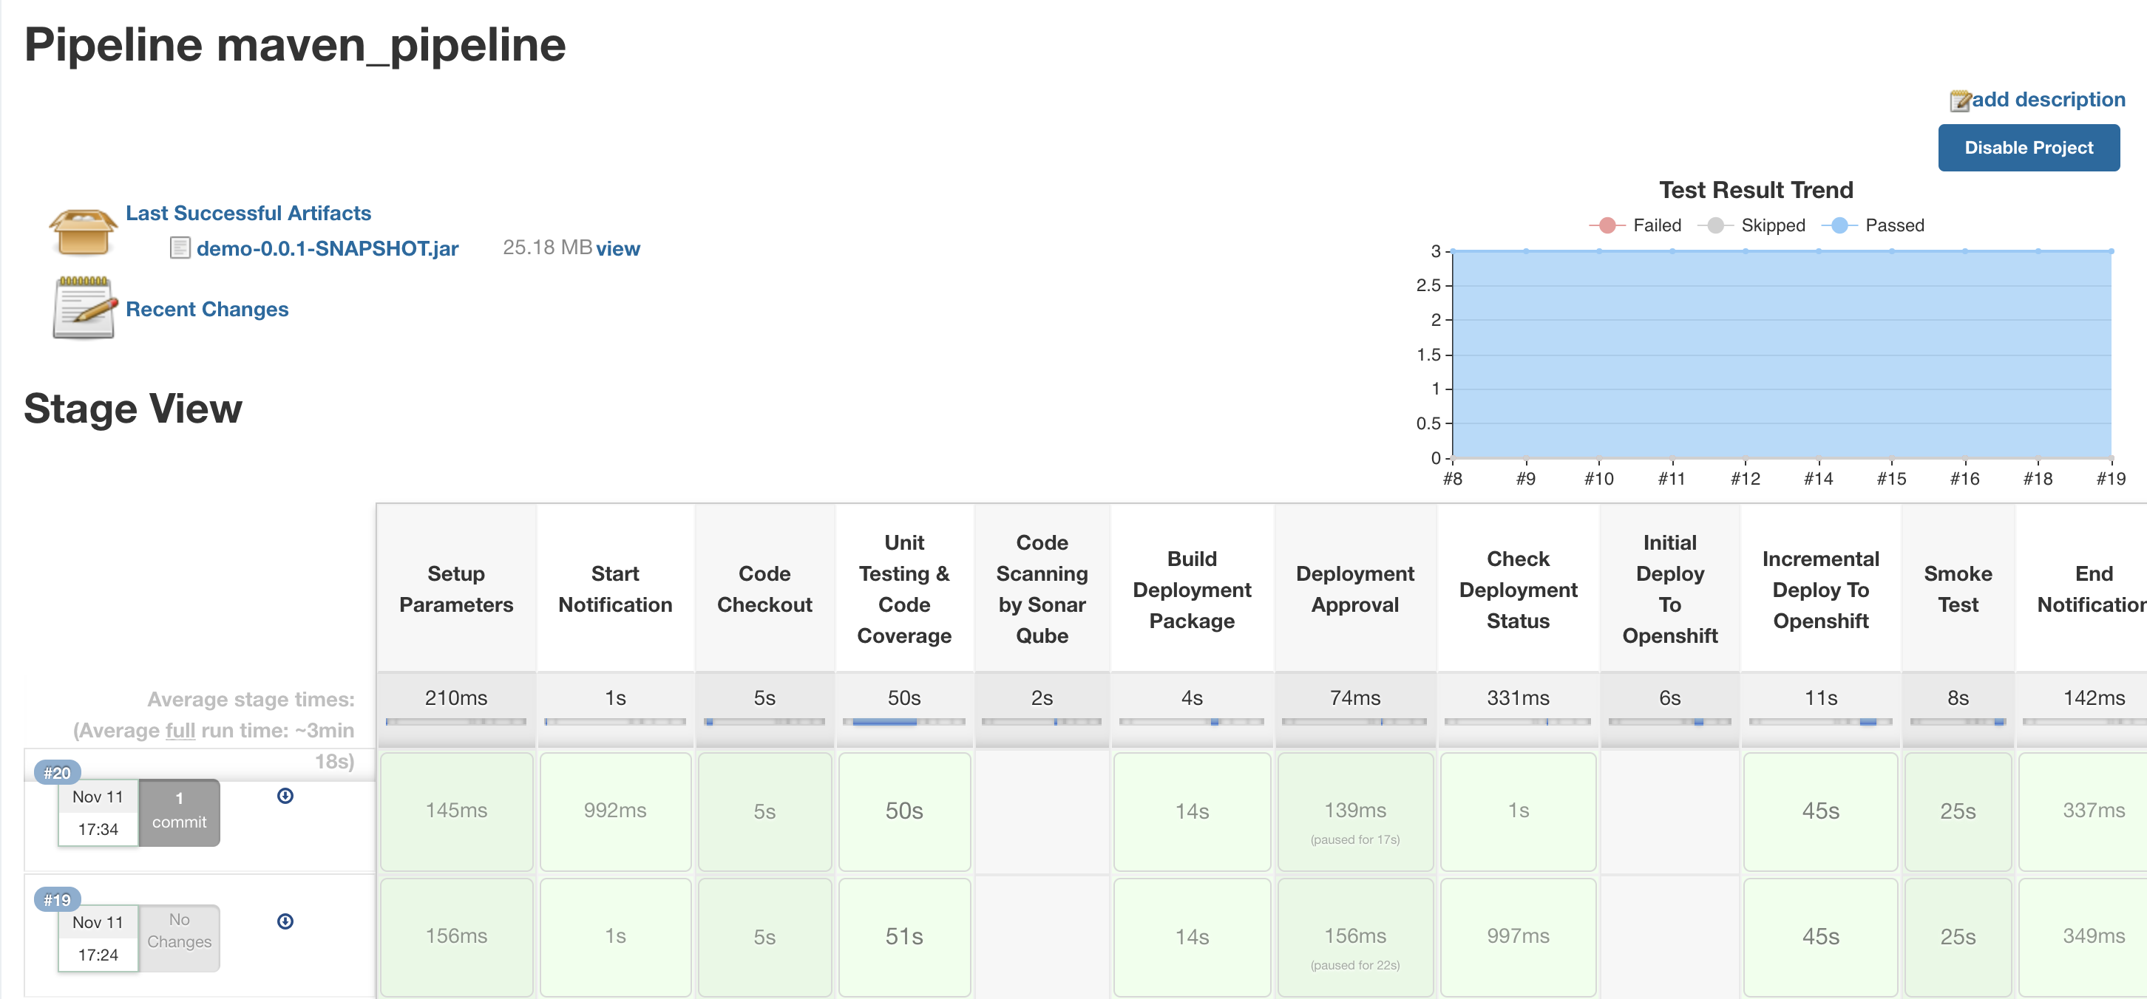Click the Disable Project button
Screen dimensions: 2147x999
(x=2029, y=148)
